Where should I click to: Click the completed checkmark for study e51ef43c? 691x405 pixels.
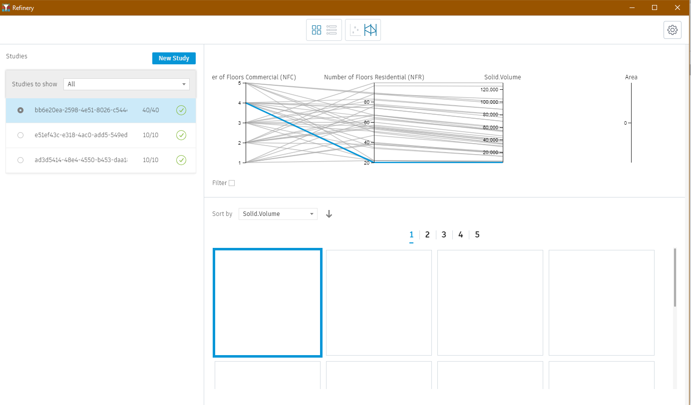(x=181, y=135)
